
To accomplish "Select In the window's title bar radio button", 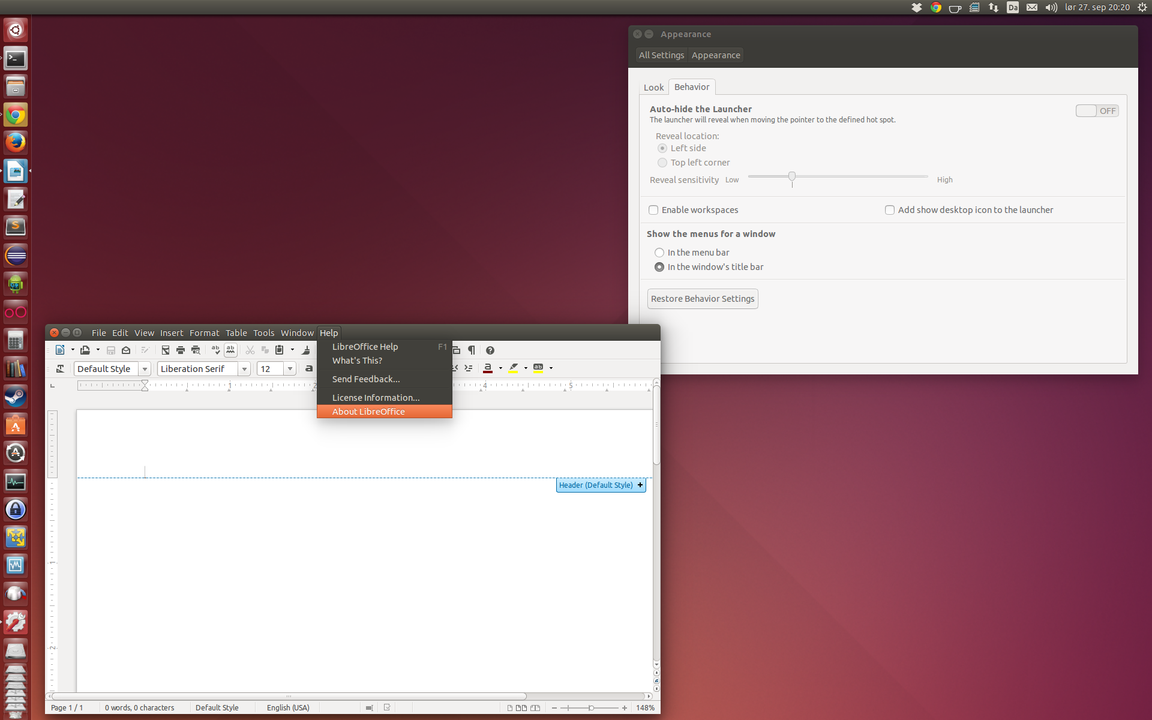I will [658, 266].
